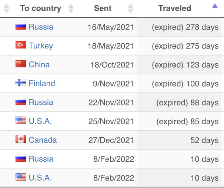This screenshot has width=224, height=188.
Task: Select the Sent column header
Action: tap(103, 8)
